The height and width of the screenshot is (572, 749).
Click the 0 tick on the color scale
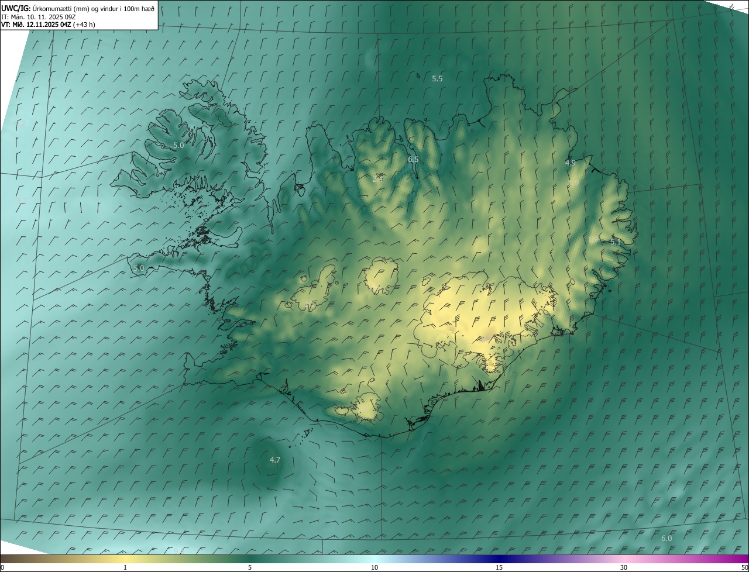[x=2, y=567]
